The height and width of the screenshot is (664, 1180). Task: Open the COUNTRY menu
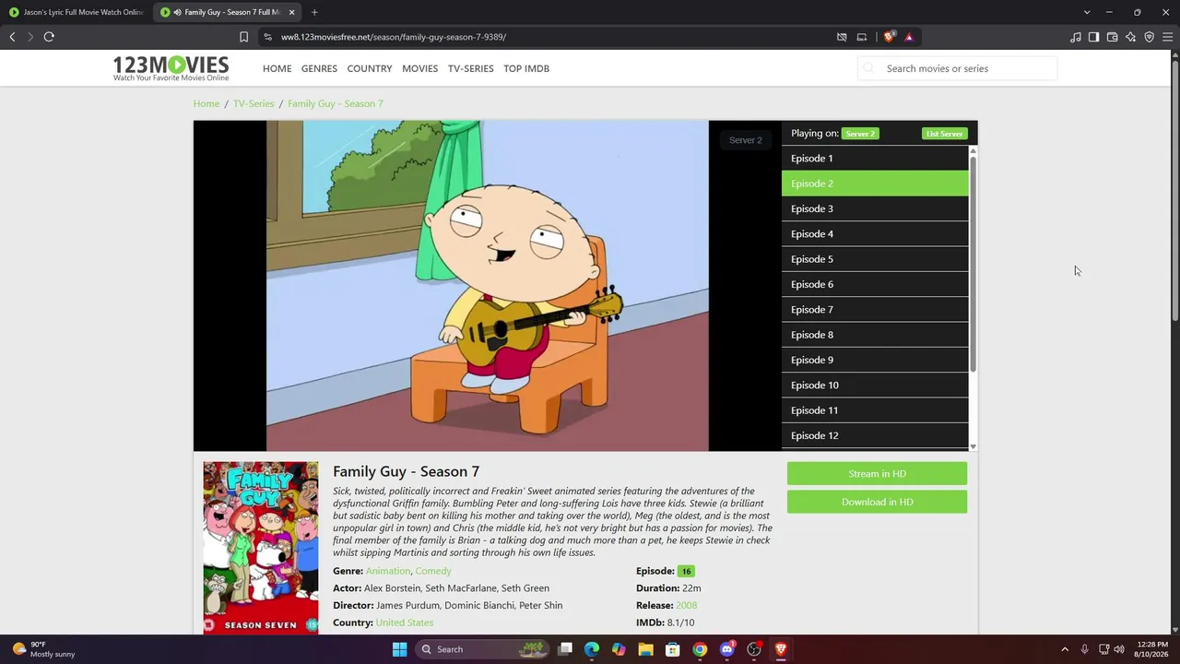click(370, 68)
